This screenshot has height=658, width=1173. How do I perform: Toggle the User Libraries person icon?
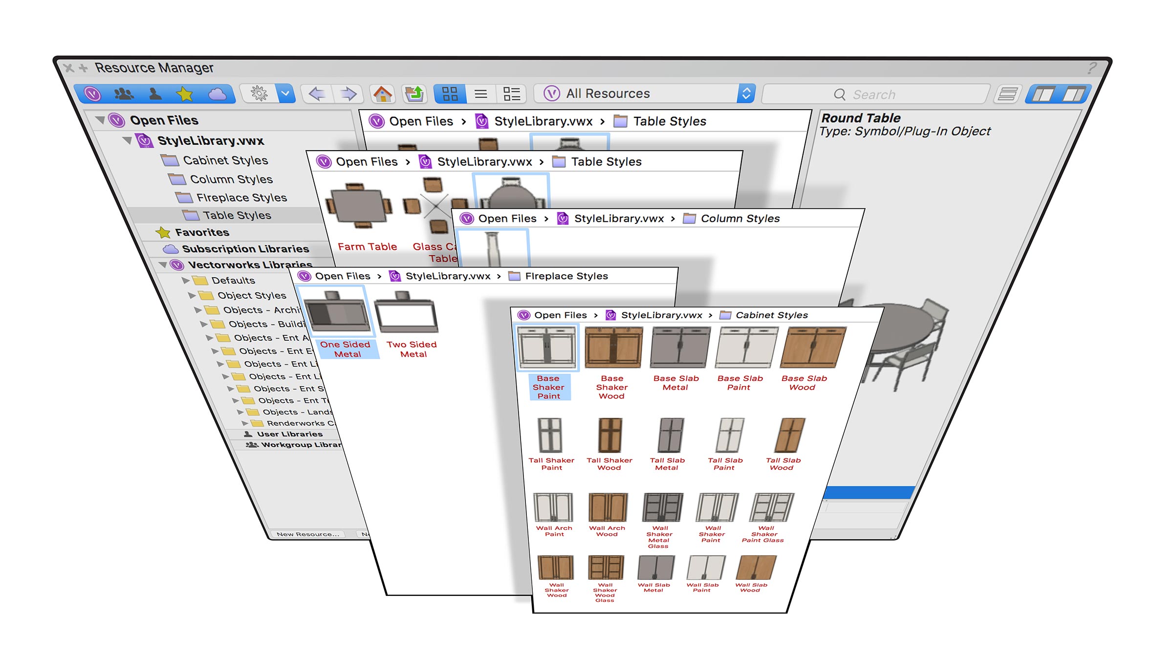(155, 93)
